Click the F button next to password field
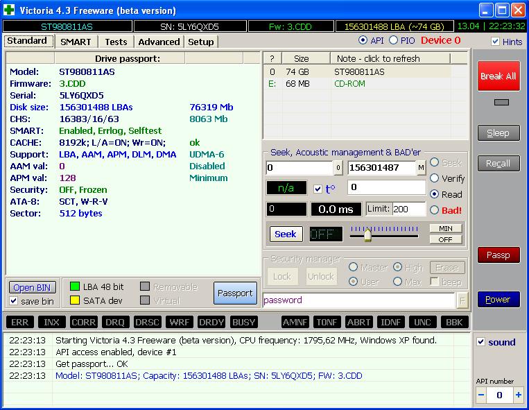 tap(462, 300)
